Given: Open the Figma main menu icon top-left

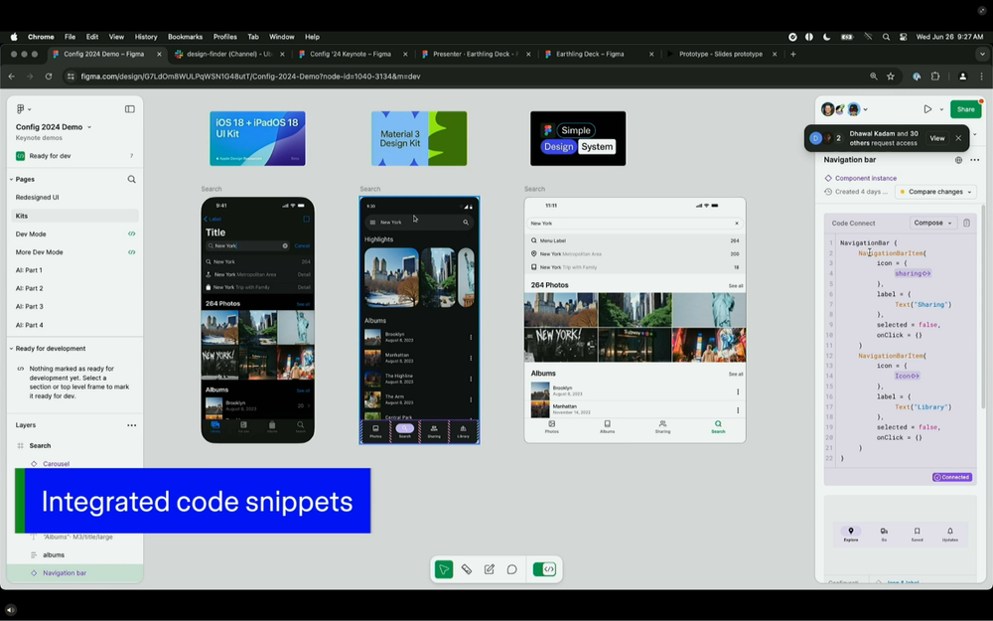Looking at the screenshot, I should (20, 109).
